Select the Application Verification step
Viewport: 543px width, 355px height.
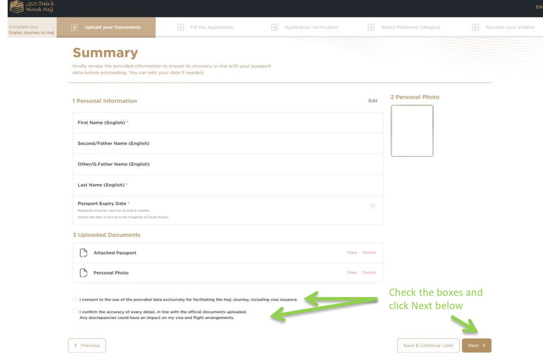(305, 27)
